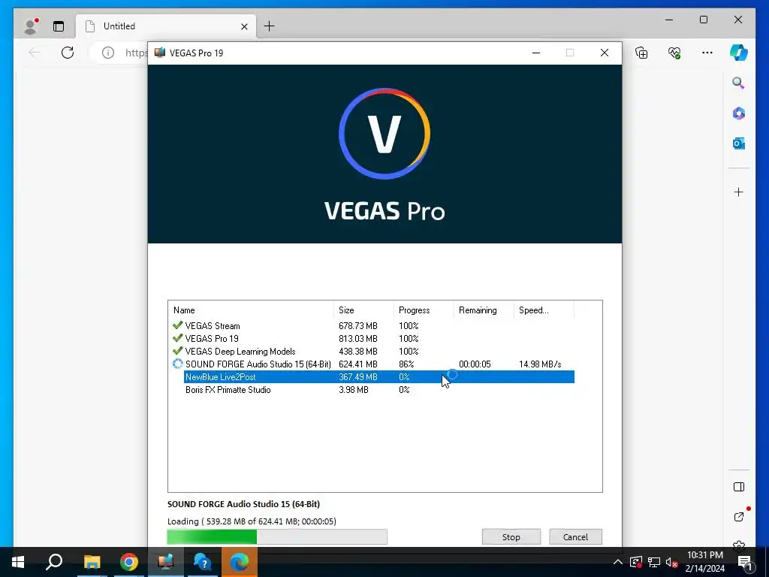The height and width of the screenshot is (577, 769).
Task: Click the VEGAS installer taskbar icon
Action: [x=166, y=562]
